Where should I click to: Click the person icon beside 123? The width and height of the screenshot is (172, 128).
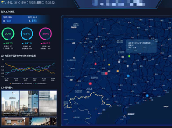(x=29, y=21)
